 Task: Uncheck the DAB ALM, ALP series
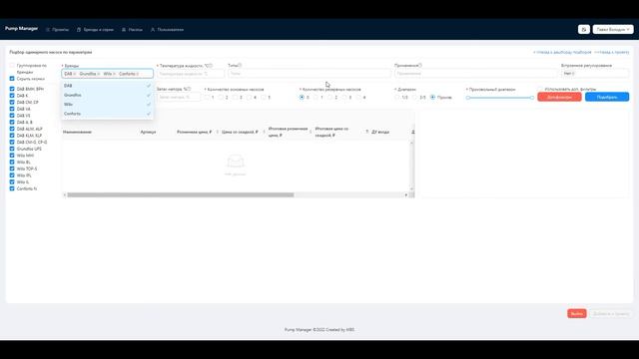click(x=12, y=129)
